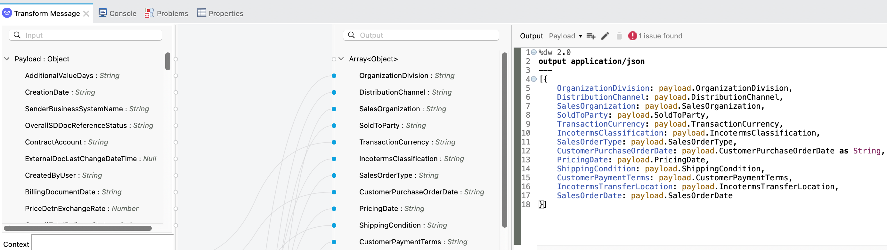Switch to the Console tab
The image size is (887, 250).
[x=118, y=13]
